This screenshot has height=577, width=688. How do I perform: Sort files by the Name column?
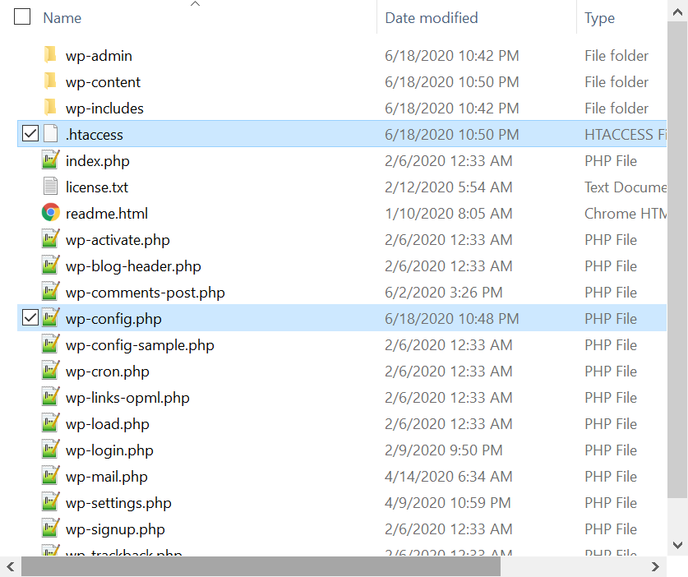point(62,18)
